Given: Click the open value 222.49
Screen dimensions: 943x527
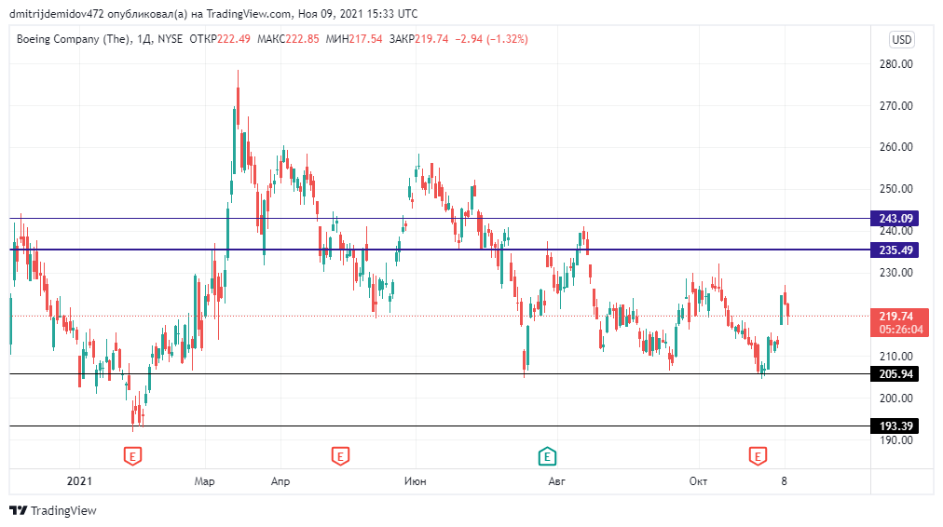Looking at the screenshot, I should click(x=233, y=39).
